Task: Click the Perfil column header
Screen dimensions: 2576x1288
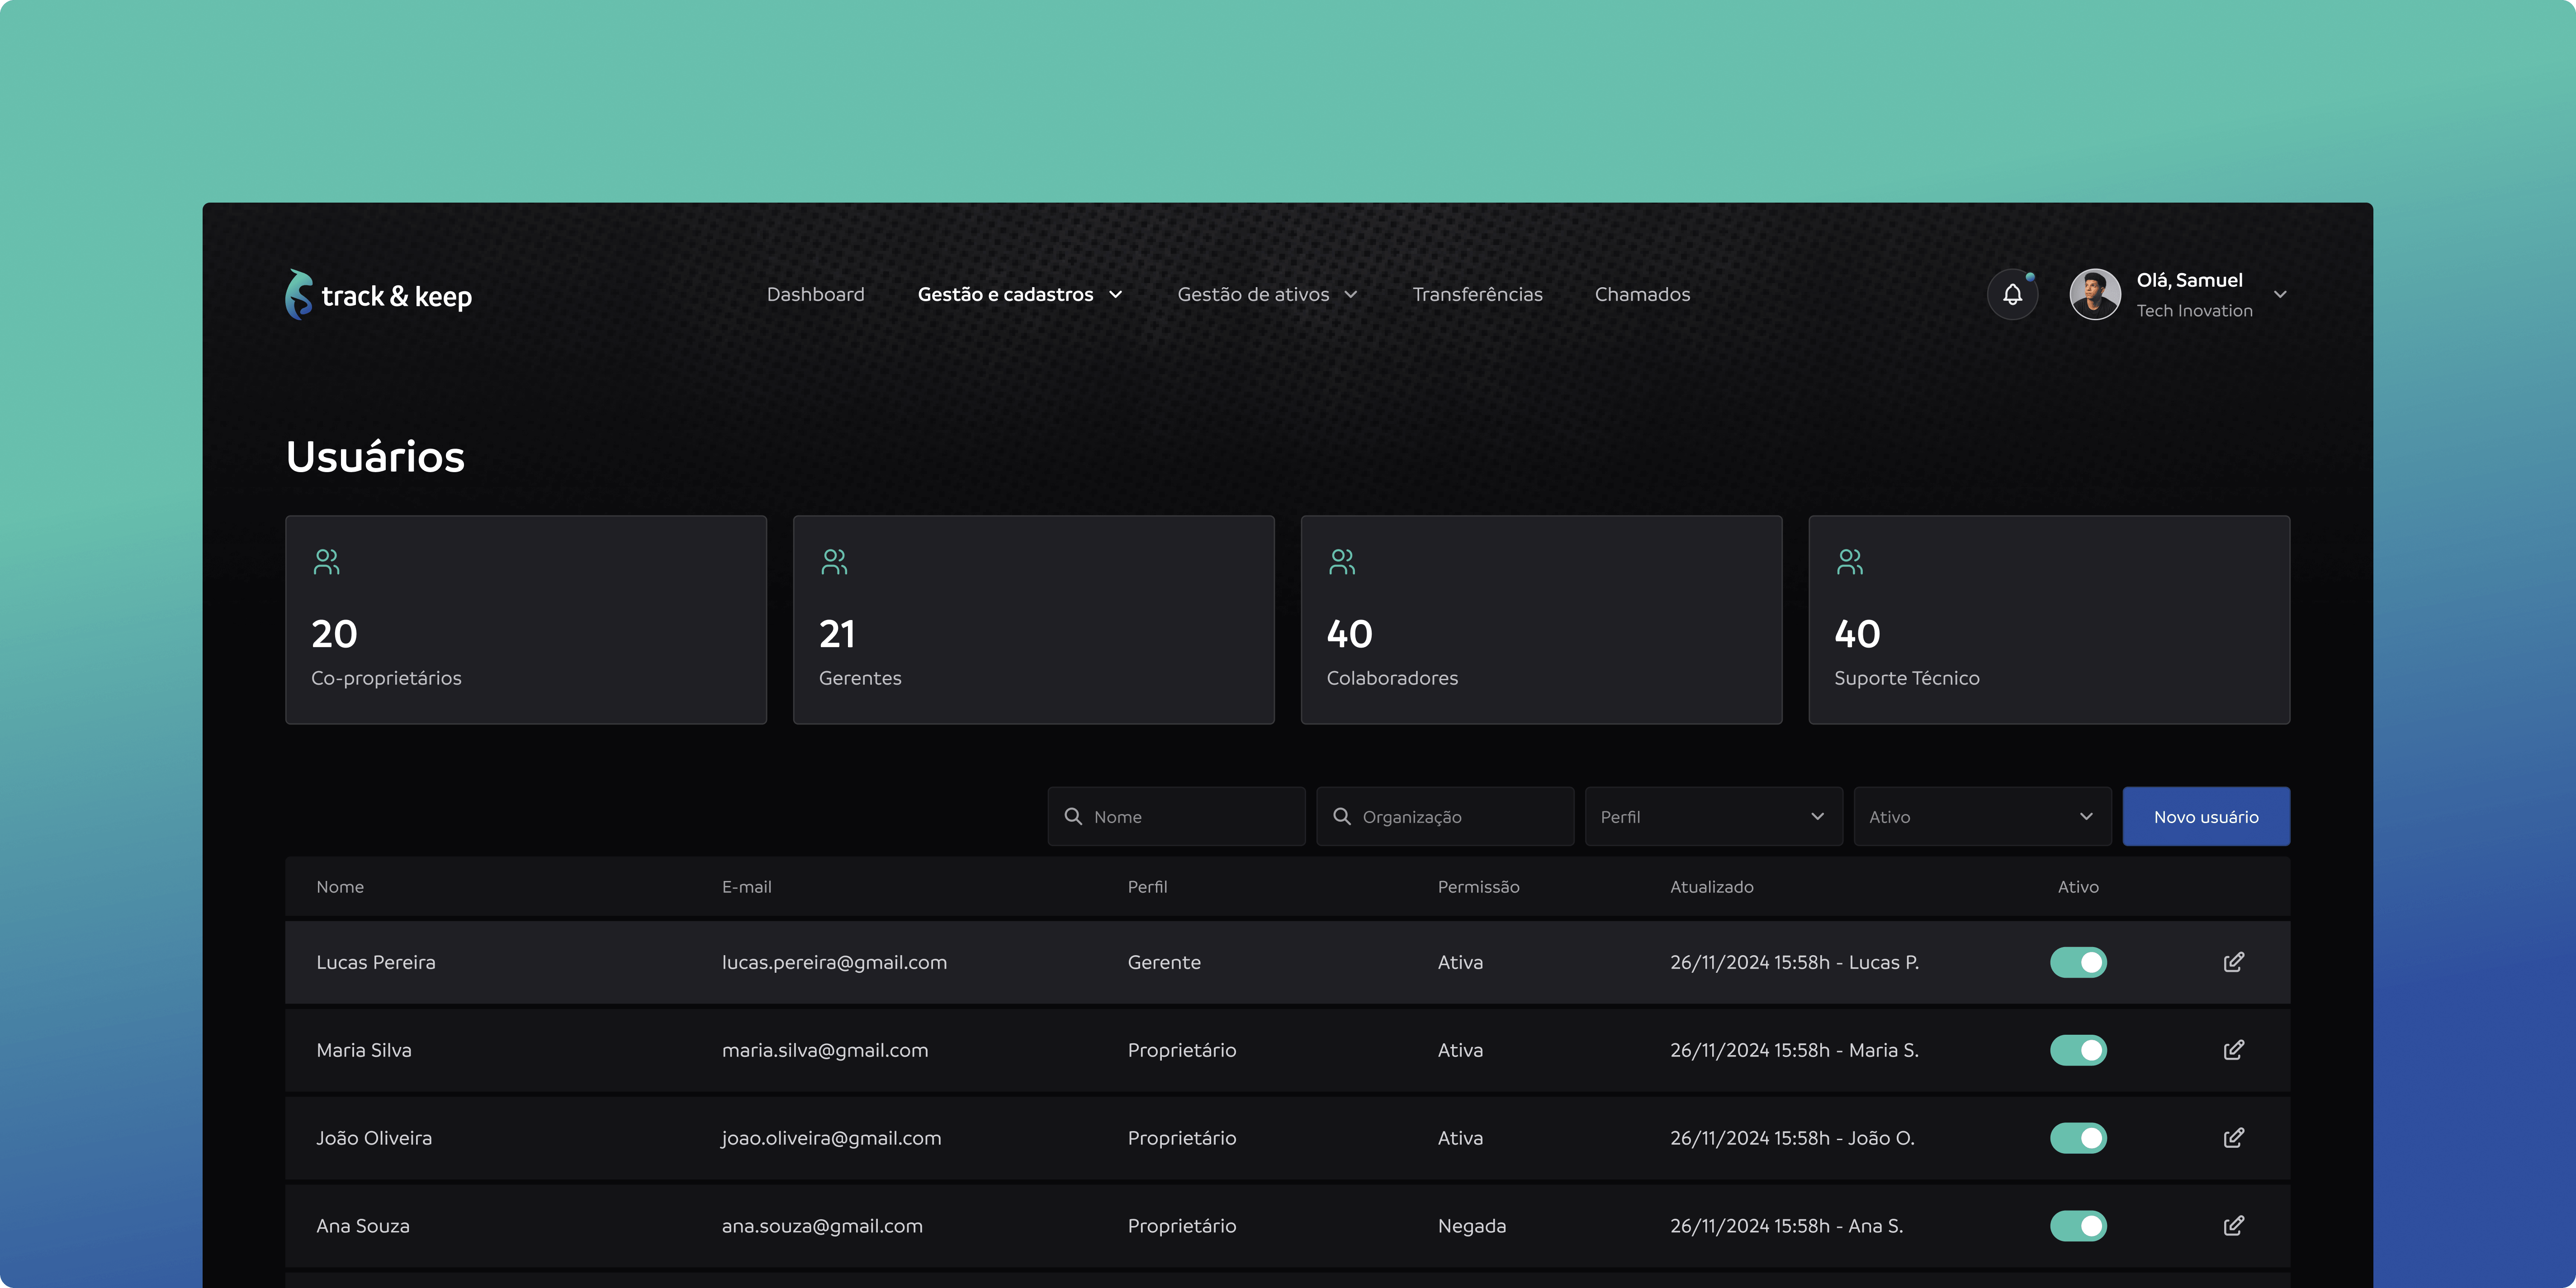Action: 1147,887
